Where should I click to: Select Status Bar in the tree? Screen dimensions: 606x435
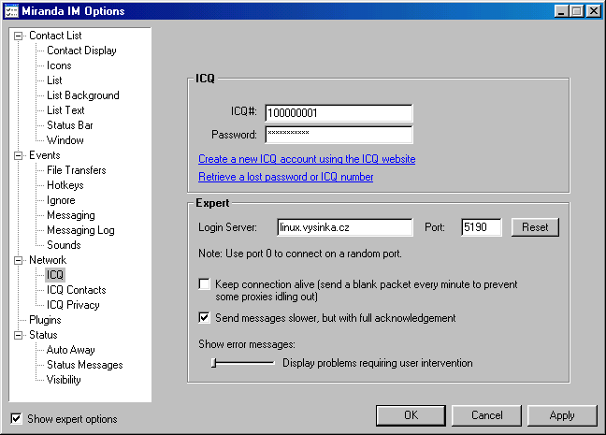tap(70, 125)
